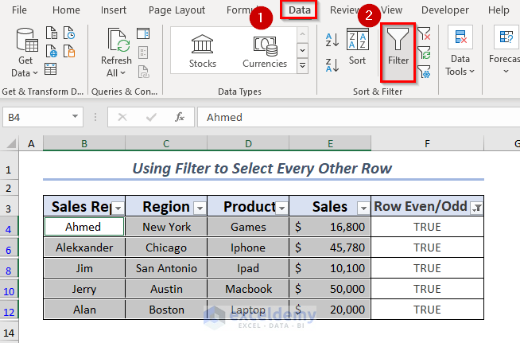Open Sales Rep column filter dropdown
The height and width of the screenshot is (343, 520).
(118, 208)
